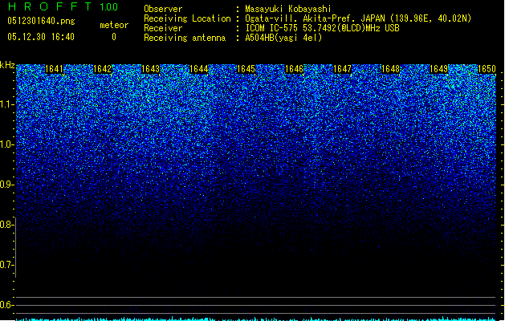Click the 1641 time marker
This screenshot has height=321, width=505.
54,69
